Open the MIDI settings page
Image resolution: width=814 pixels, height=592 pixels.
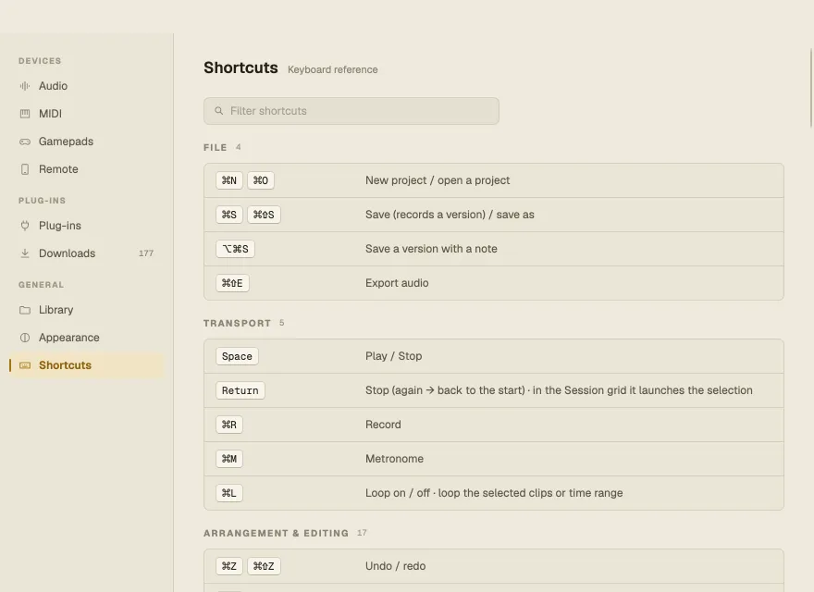pyautogui.click(x=87, y=114)
